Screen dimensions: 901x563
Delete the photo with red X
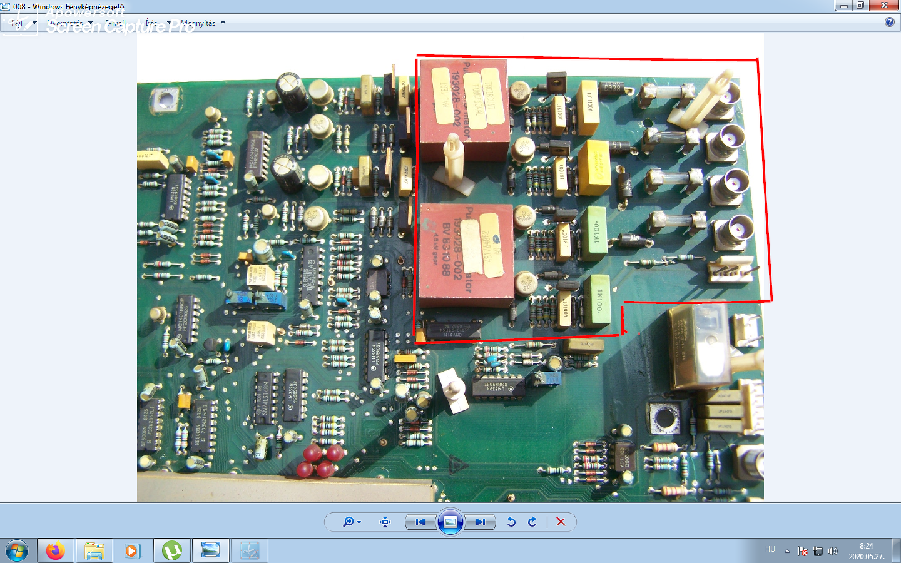561,522
